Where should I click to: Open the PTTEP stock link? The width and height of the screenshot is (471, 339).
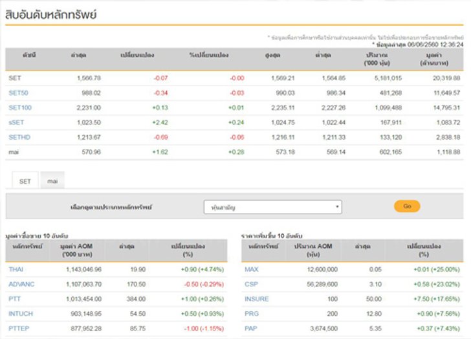coord(19,329)
